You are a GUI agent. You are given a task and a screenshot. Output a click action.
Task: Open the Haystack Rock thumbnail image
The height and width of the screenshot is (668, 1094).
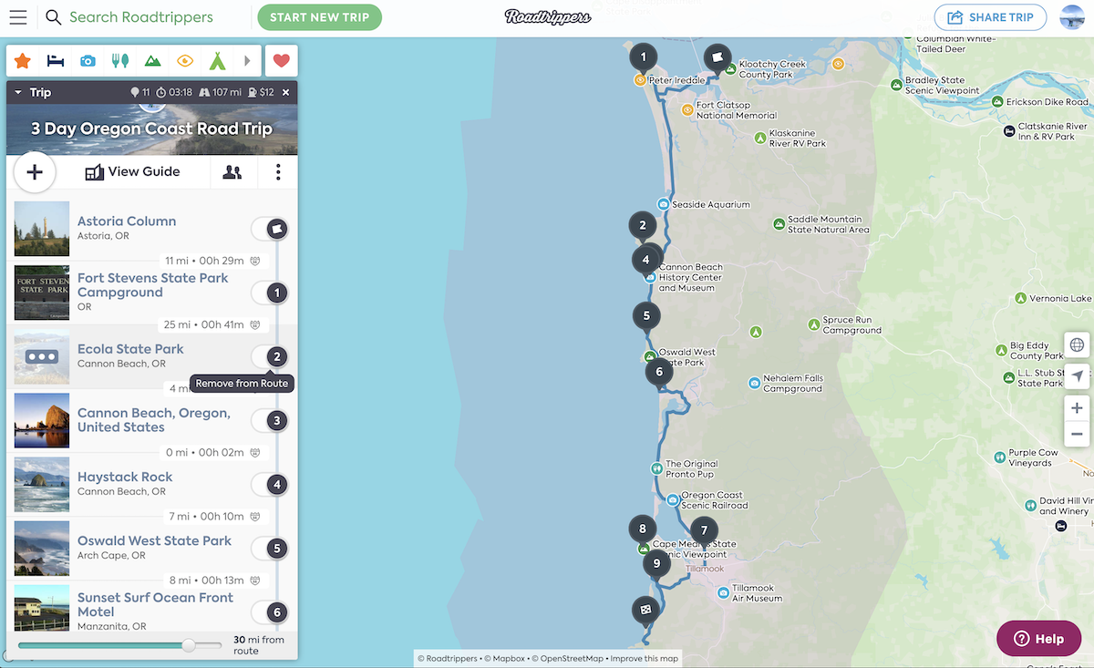(42, 484)
